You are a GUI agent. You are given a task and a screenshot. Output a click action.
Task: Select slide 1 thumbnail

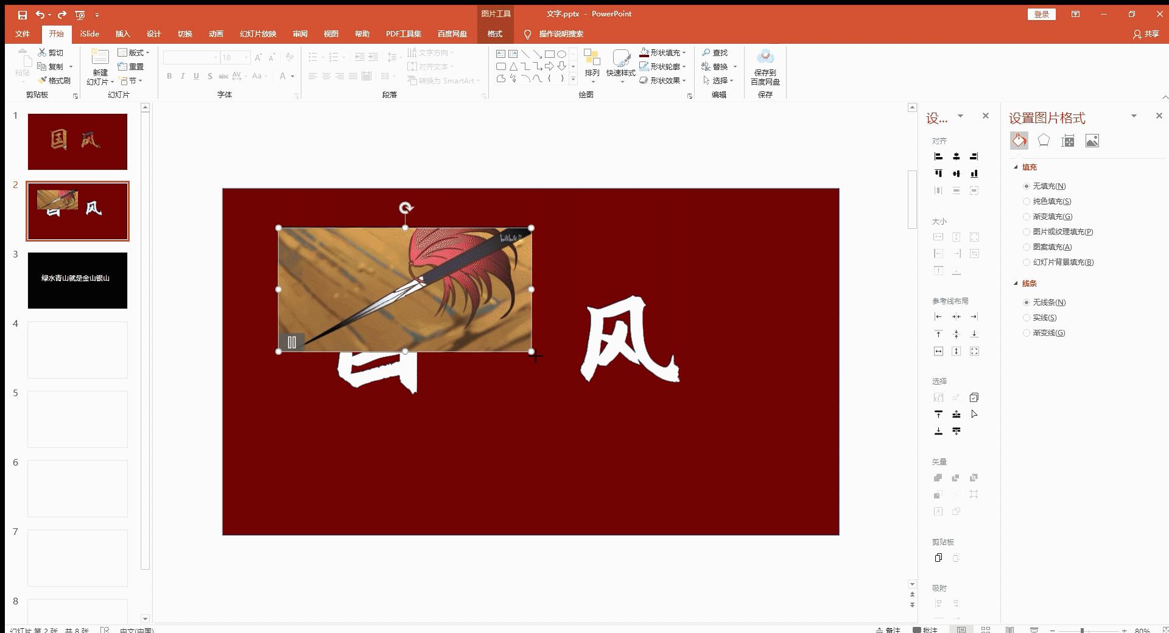pos(77,142)
